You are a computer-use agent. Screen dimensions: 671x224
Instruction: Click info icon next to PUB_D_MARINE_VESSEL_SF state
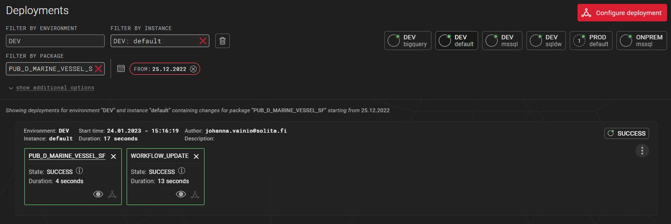pyautogui.click(x=79, y=171)
